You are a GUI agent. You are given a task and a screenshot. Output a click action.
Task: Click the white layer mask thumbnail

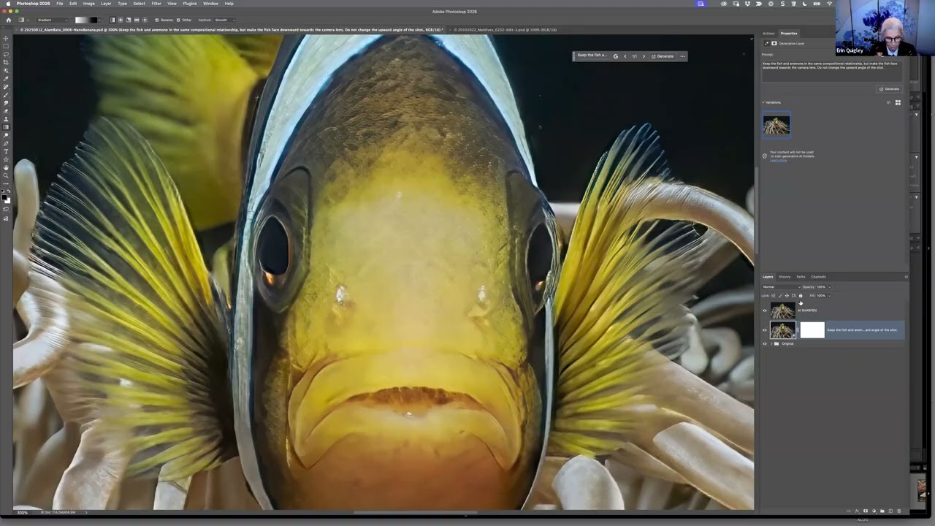812,330
